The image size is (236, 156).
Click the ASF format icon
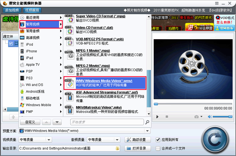pos(70,97)
